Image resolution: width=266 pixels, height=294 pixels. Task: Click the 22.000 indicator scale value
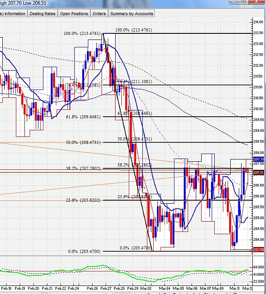pyautogui.click(x=258, y=281)
